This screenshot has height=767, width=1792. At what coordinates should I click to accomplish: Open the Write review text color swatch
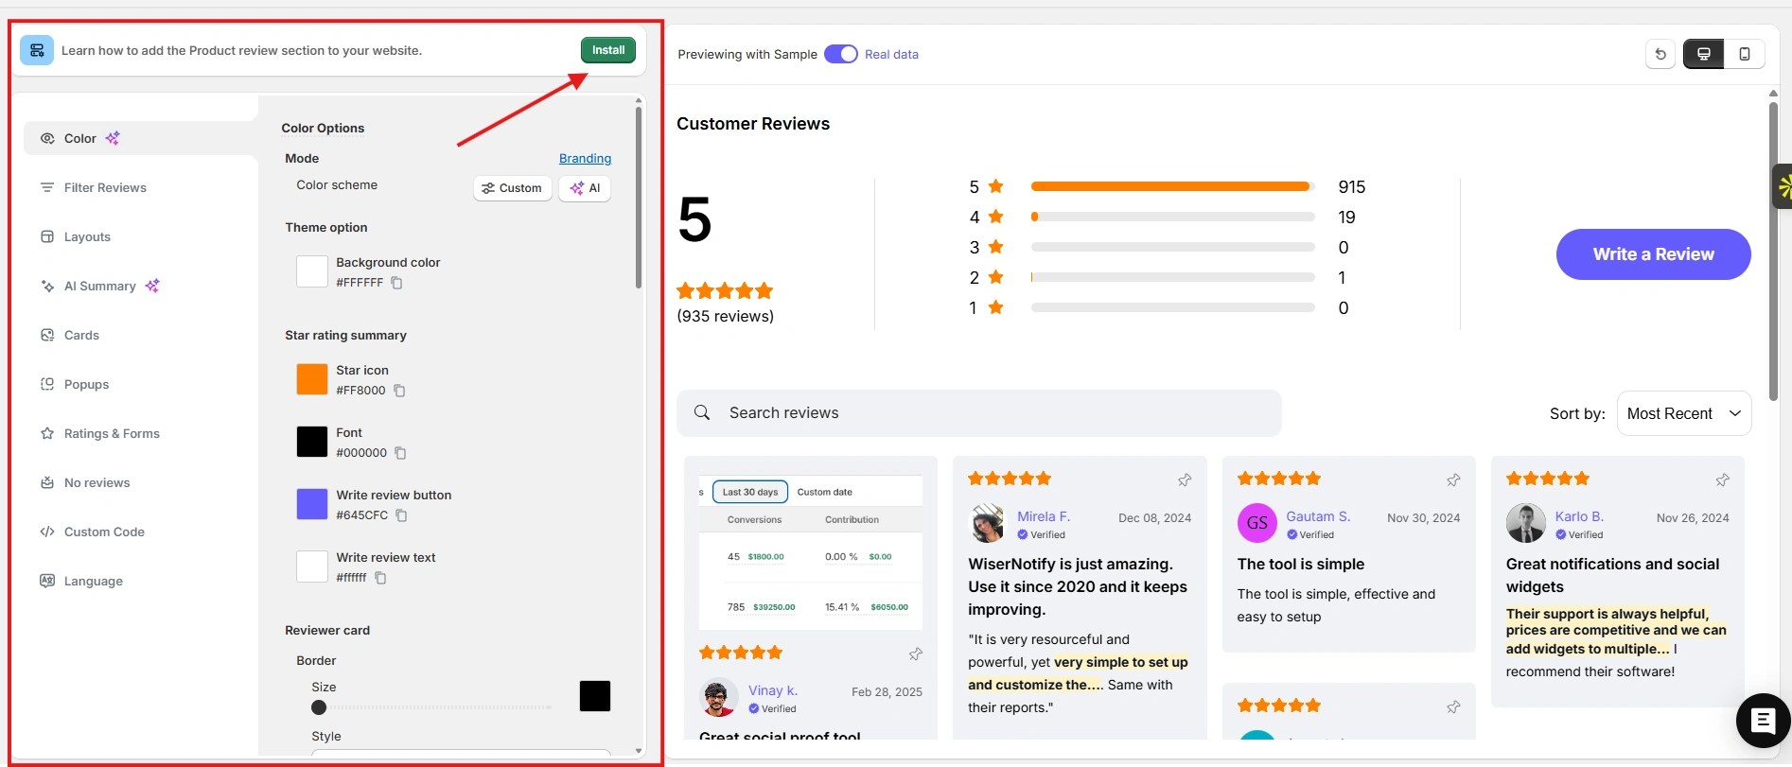pos(312,567)
